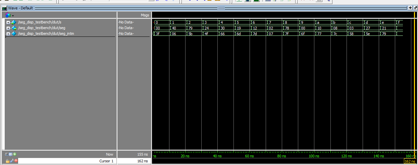Click the -No Data- value for dut/seg_intm

tap(126, 34)
